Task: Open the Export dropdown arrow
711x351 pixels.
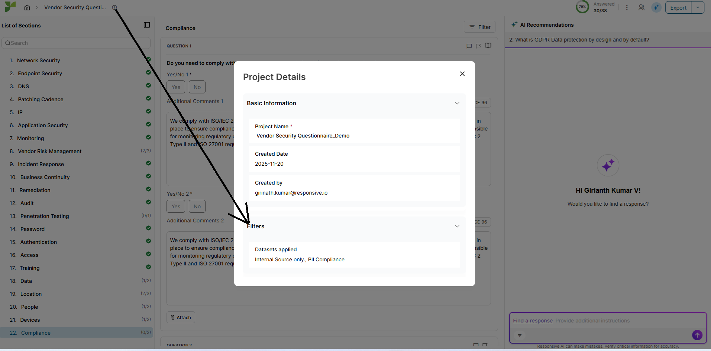Action: click(698, 7)
